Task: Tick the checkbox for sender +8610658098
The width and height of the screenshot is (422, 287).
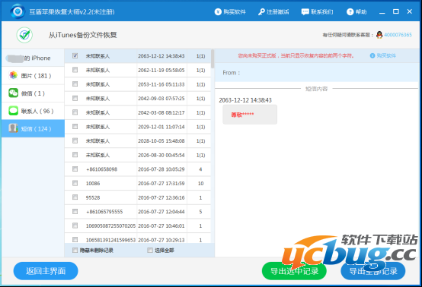Action: (x=75, y=169)
